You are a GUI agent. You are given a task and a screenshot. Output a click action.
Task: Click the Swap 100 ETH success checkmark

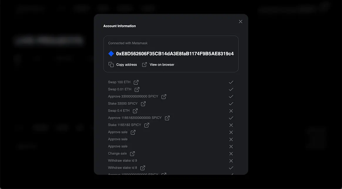[231, 82]
